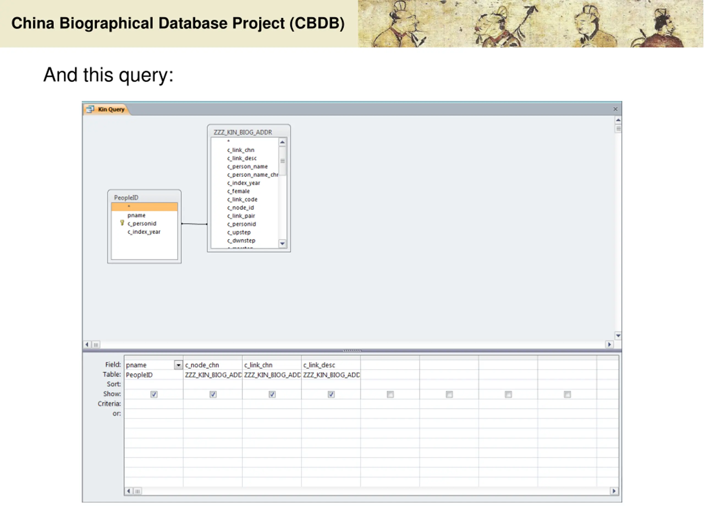Click ZZZ_KIN_BIOG_ADDR table title bar

[249, 132]
